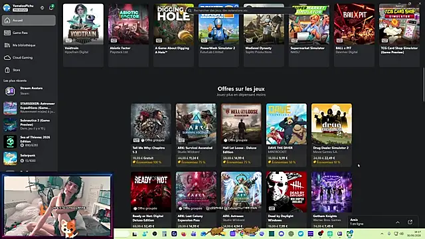The image size is (425, 239).
Task: Open PowerWash Simulator 2 card
Action: coord(218,35)
